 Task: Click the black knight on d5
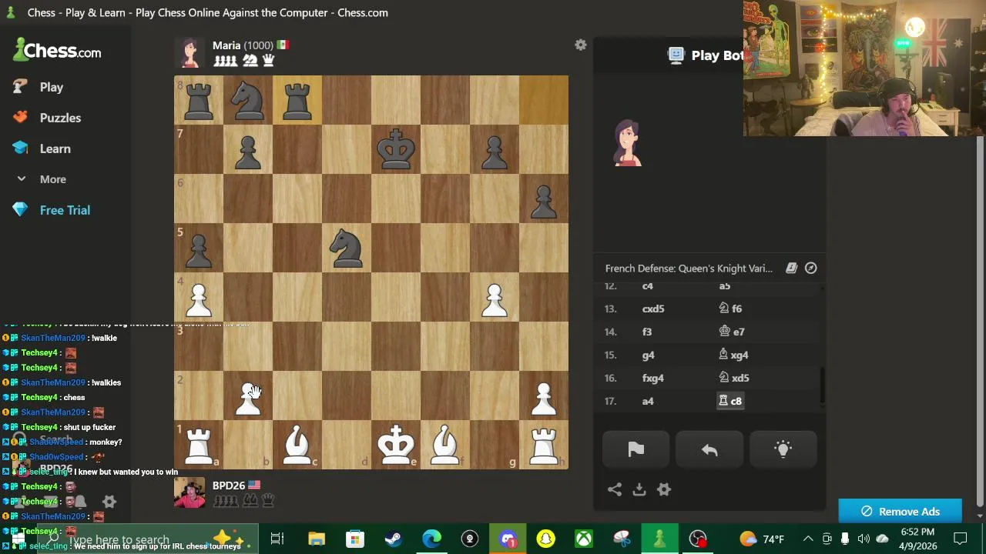(347, 248)
